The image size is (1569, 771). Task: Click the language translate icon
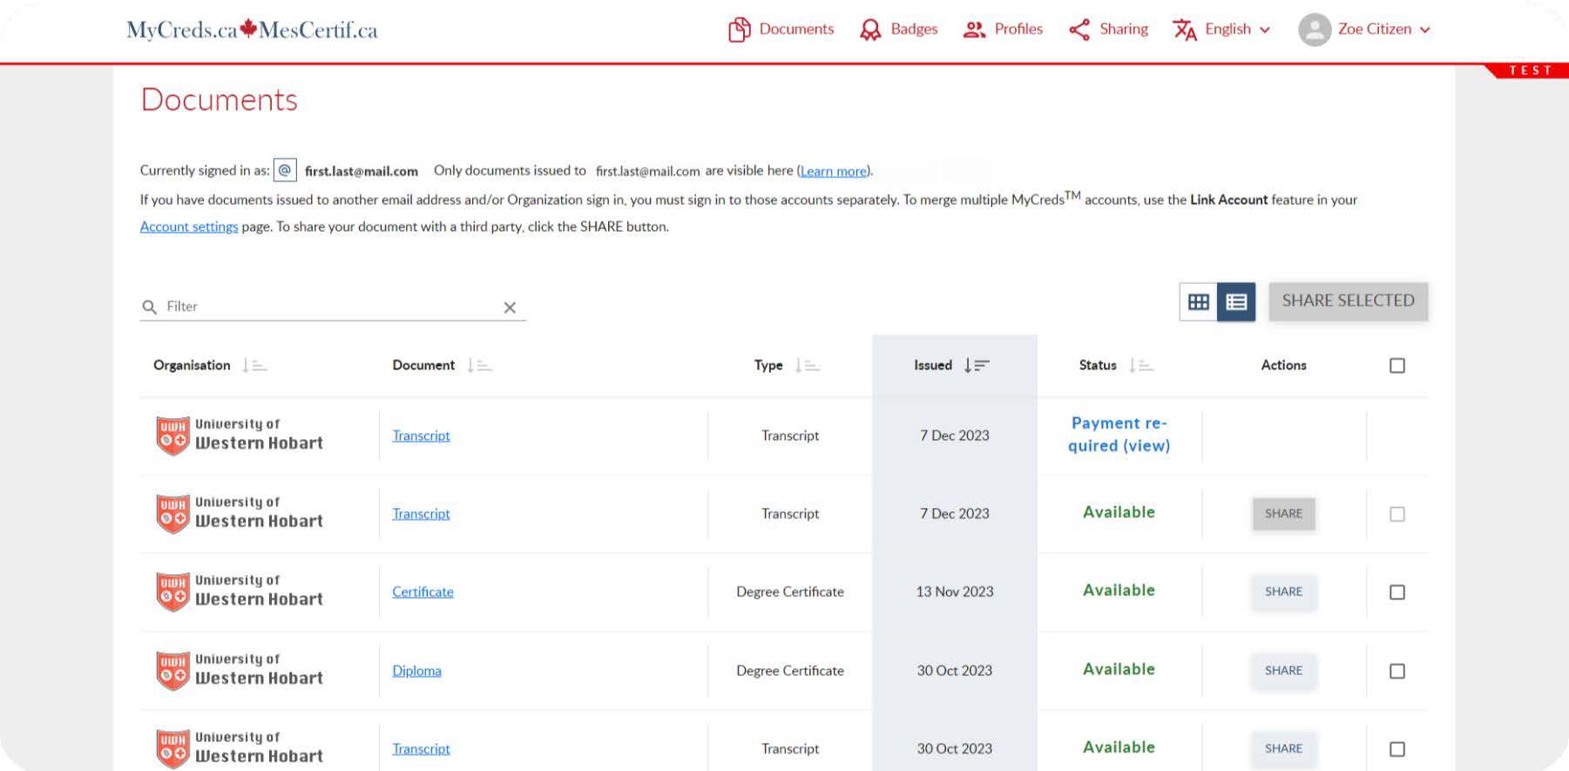pyautogui.click(x=1184, y=30)
